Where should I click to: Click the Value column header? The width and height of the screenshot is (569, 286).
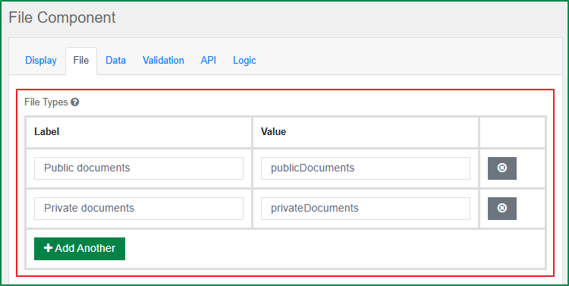[273, 131]
